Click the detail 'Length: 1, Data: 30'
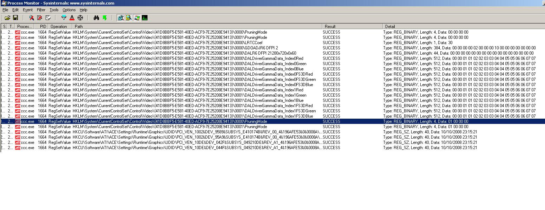Viewport: 545px width, 210px height. 436,43
